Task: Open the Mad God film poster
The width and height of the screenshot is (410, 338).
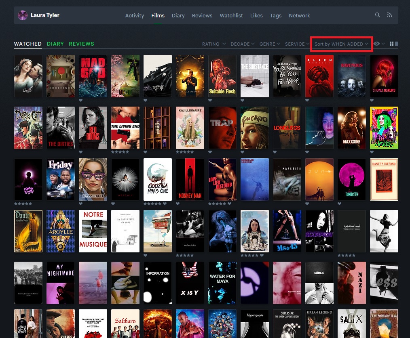Action: pyautogui.click(x=93, y=76)
